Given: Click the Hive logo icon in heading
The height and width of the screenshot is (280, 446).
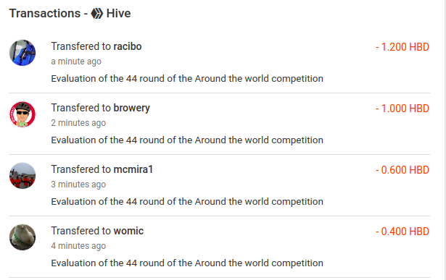Looking at the screenshot, I should click(x=96, y=13).
